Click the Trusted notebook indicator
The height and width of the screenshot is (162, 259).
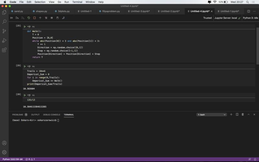tap(207, 18)
